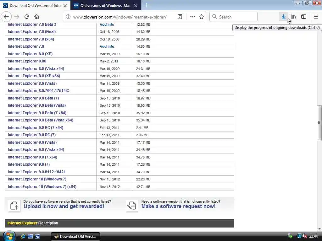Click the muted volume tray icon
The height and width of the screenshot is (241, 322).
pyautogui.click(x=305, y=236)
